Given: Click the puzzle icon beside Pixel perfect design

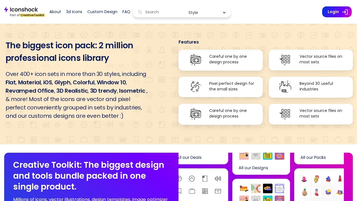Looking at the screenshot, I should (196, 87).
